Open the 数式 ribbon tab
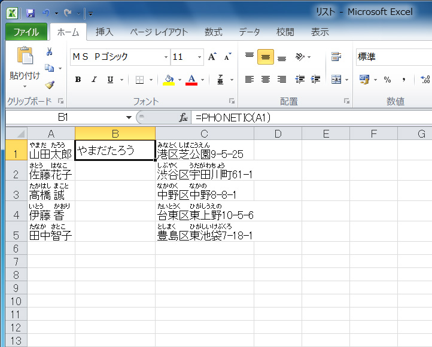This screenshot has width=432, height=347. [x=213, y=32]
